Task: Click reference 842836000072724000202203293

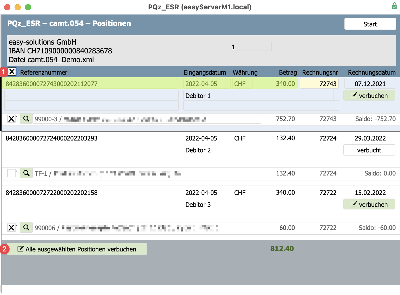Action: click(51, 138)
